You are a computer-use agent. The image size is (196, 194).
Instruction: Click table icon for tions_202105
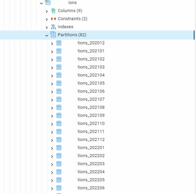(x=59, y=83)
